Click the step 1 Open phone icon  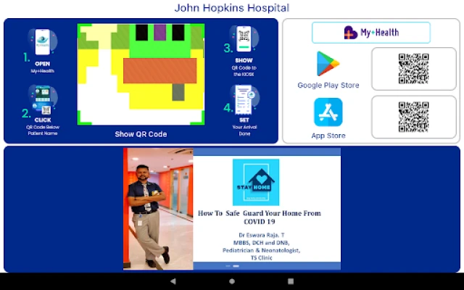pos(43,42)
